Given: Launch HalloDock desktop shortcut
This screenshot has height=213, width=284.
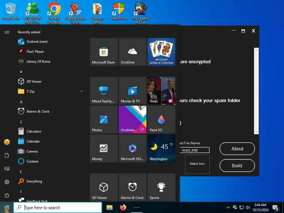Looking at the screenshot, I should click(119, 11).
